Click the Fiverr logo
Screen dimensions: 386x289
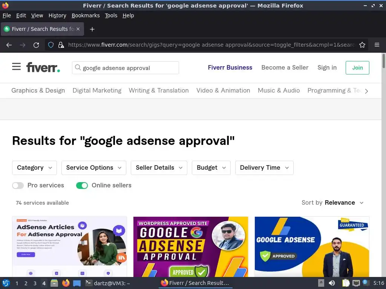pos(43,67)
